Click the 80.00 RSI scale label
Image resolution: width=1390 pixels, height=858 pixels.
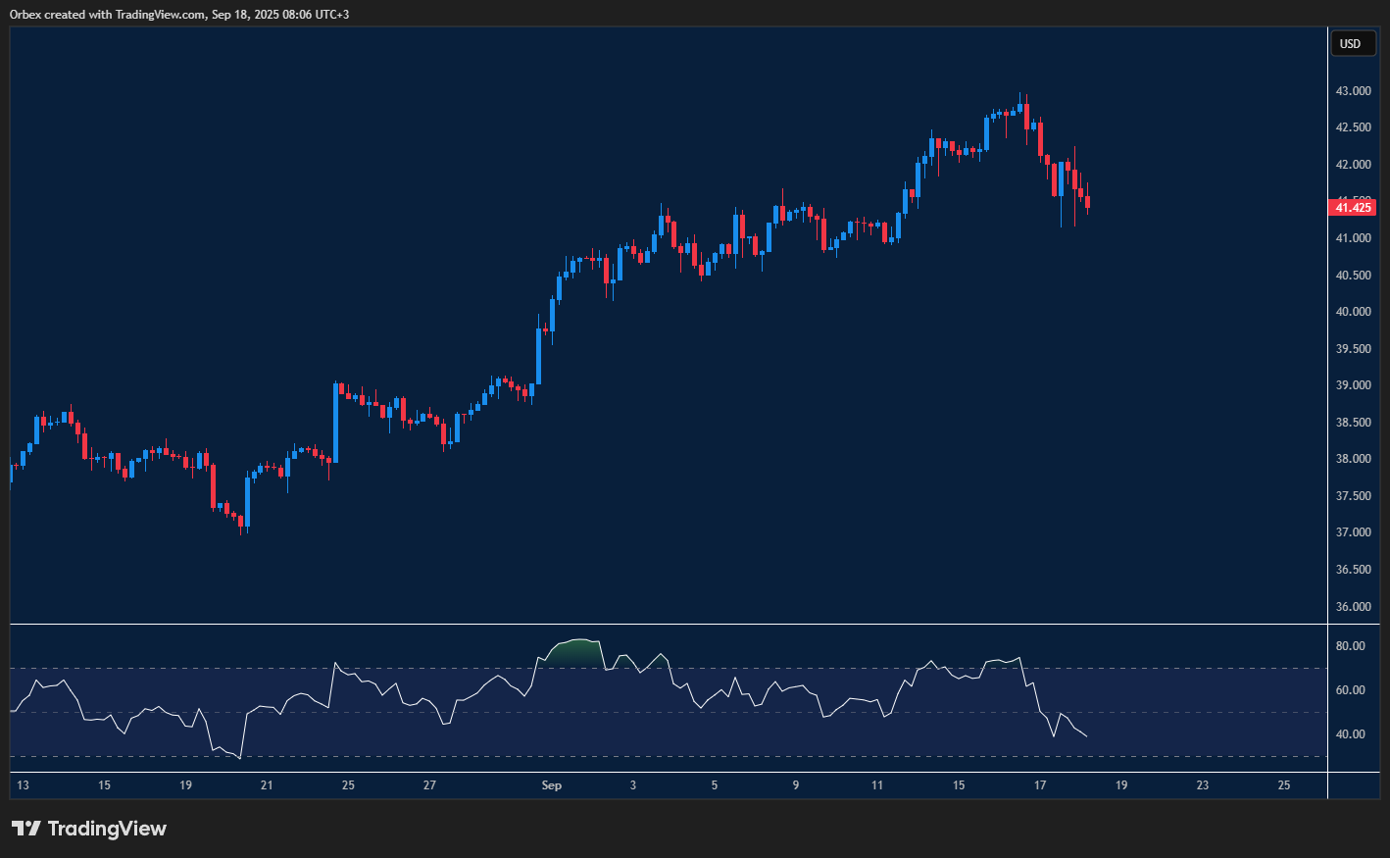tap(1350, 646)
